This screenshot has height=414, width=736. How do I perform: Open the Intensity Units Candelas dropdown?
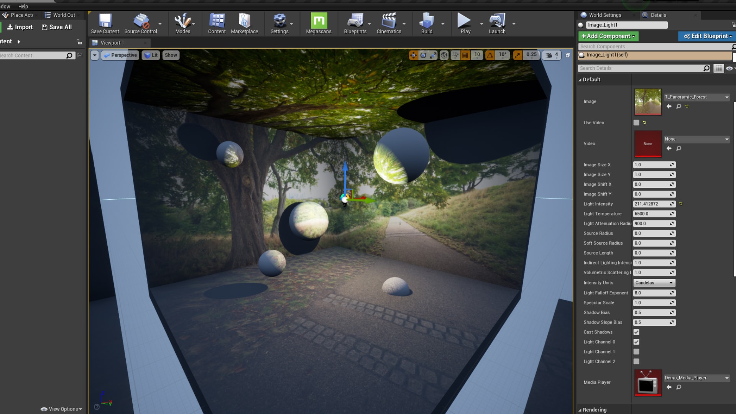point(654,283)
